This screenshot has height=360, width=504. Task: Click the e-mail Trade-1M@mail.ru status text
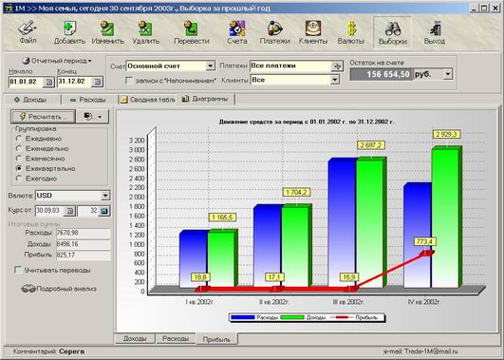[x=420, y=351]
